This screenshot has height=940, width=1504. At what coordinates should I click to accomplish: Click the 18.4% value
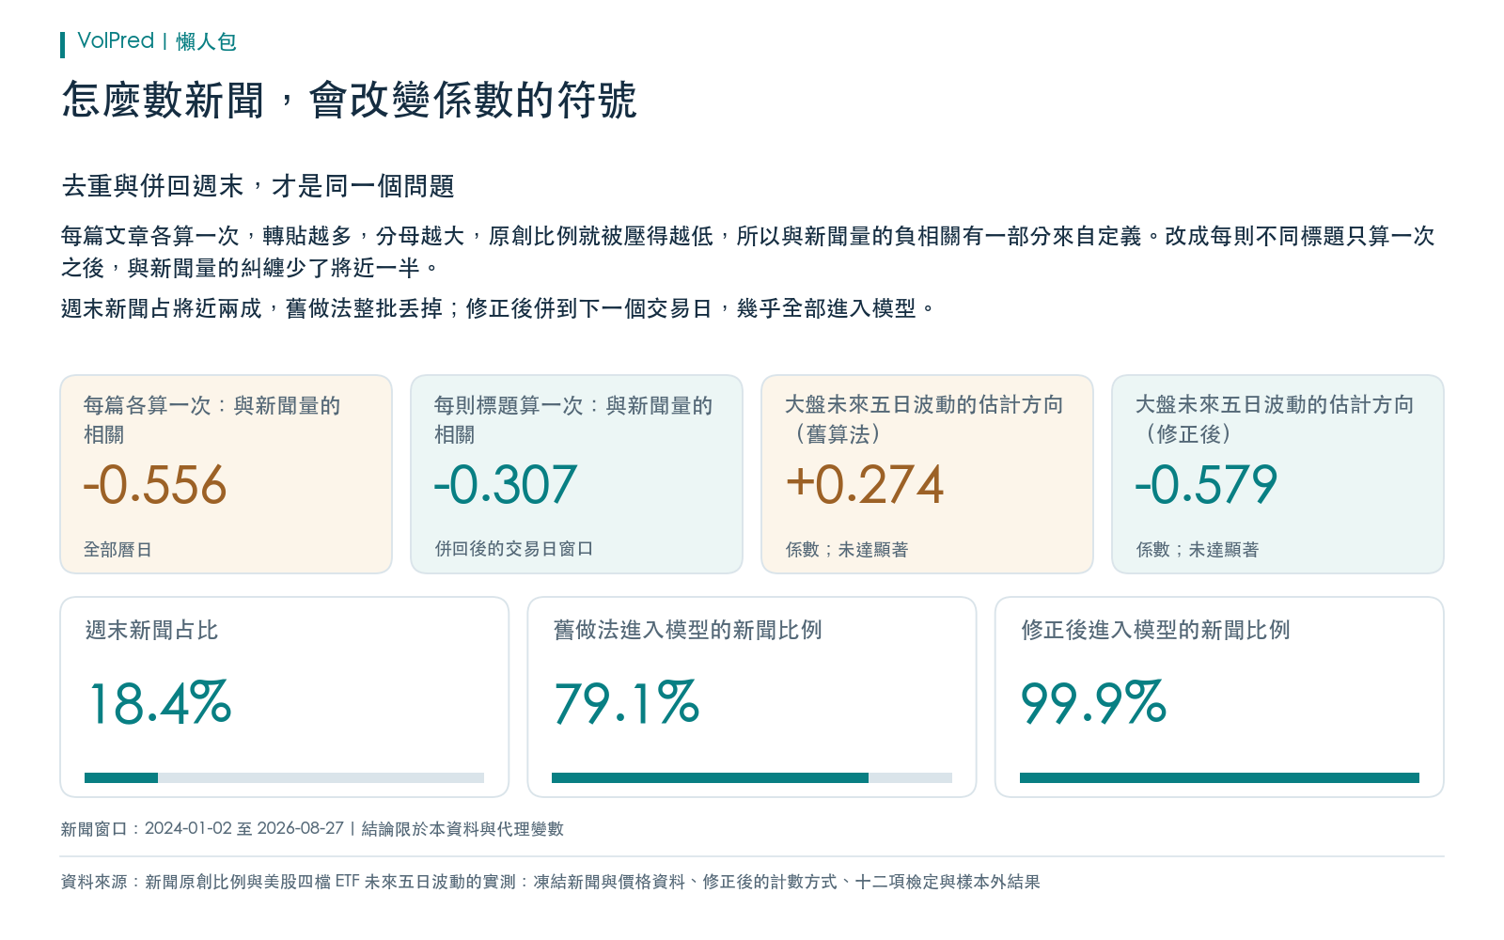[x=159, y=703]
